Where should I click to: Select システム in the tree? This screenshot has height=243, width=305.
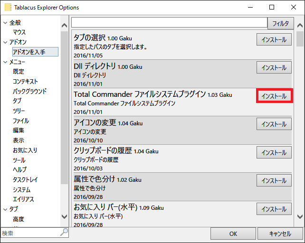[21, 190]
